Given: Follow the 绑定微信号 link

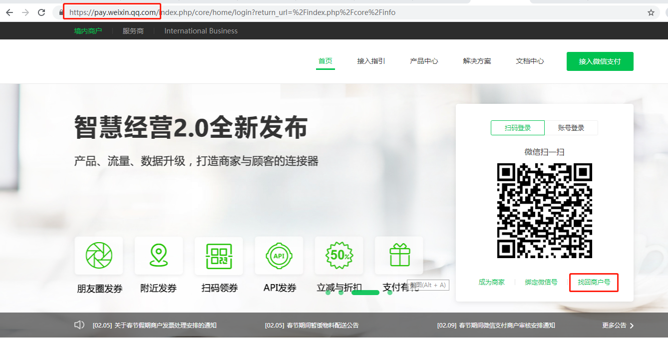Looking at the screenshot, I should (x=541, y=282).
